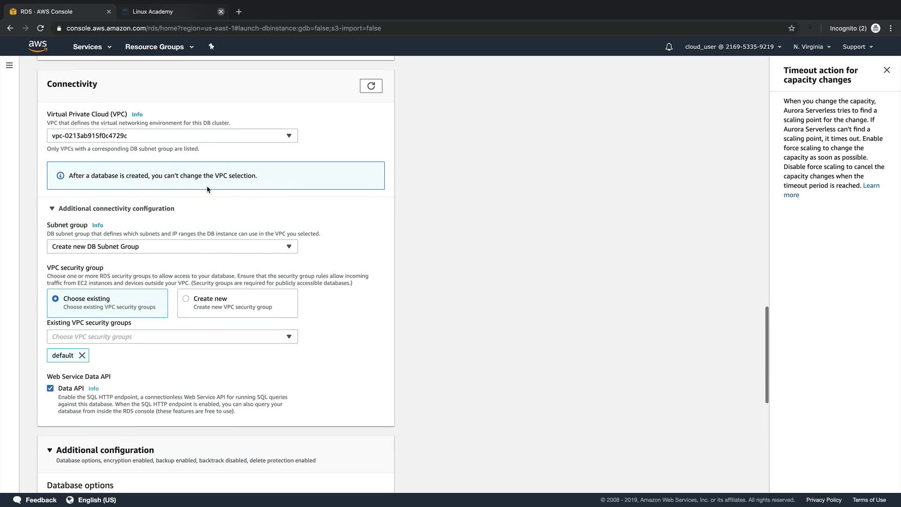Click the page vertical scrollbar thumb
This screenshot has height=507, width=901.
click(767, 354)
